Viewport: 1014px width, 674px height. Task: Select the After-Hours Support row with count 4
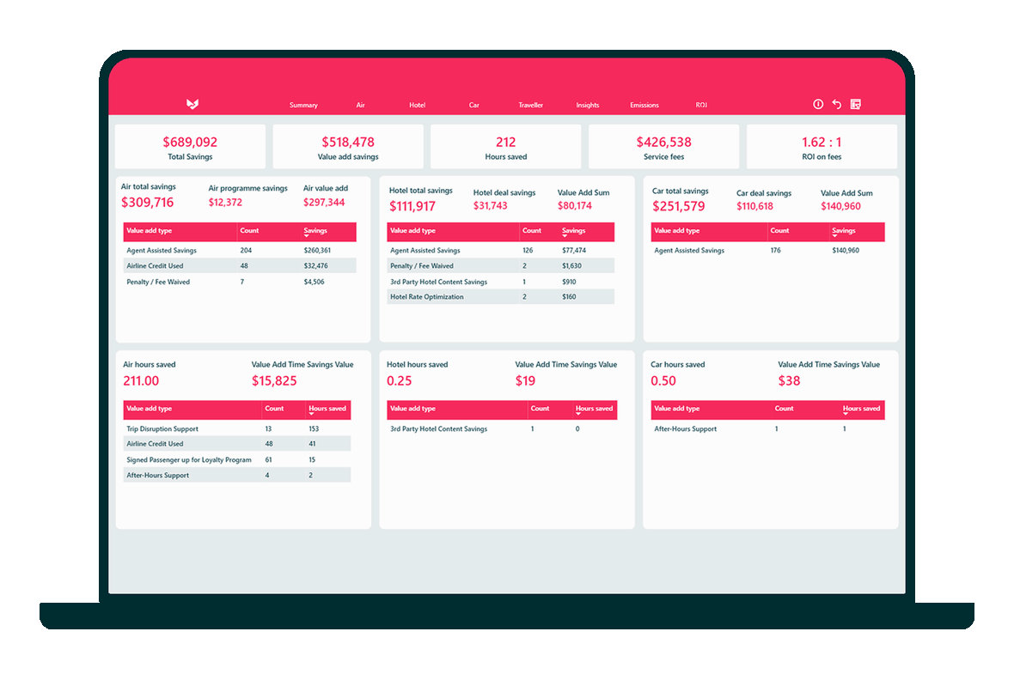click(x=236, y=475)
